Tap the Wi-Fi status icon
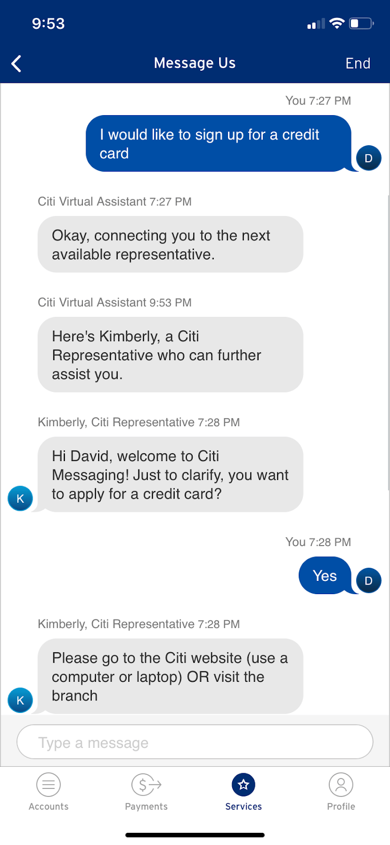390x845 pixels. (337, 23)
